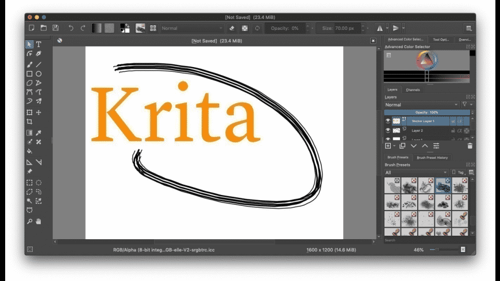Pick the Pan hand tool
The image size is (500, 281).
pyautogui.click(x=39, y=221)
